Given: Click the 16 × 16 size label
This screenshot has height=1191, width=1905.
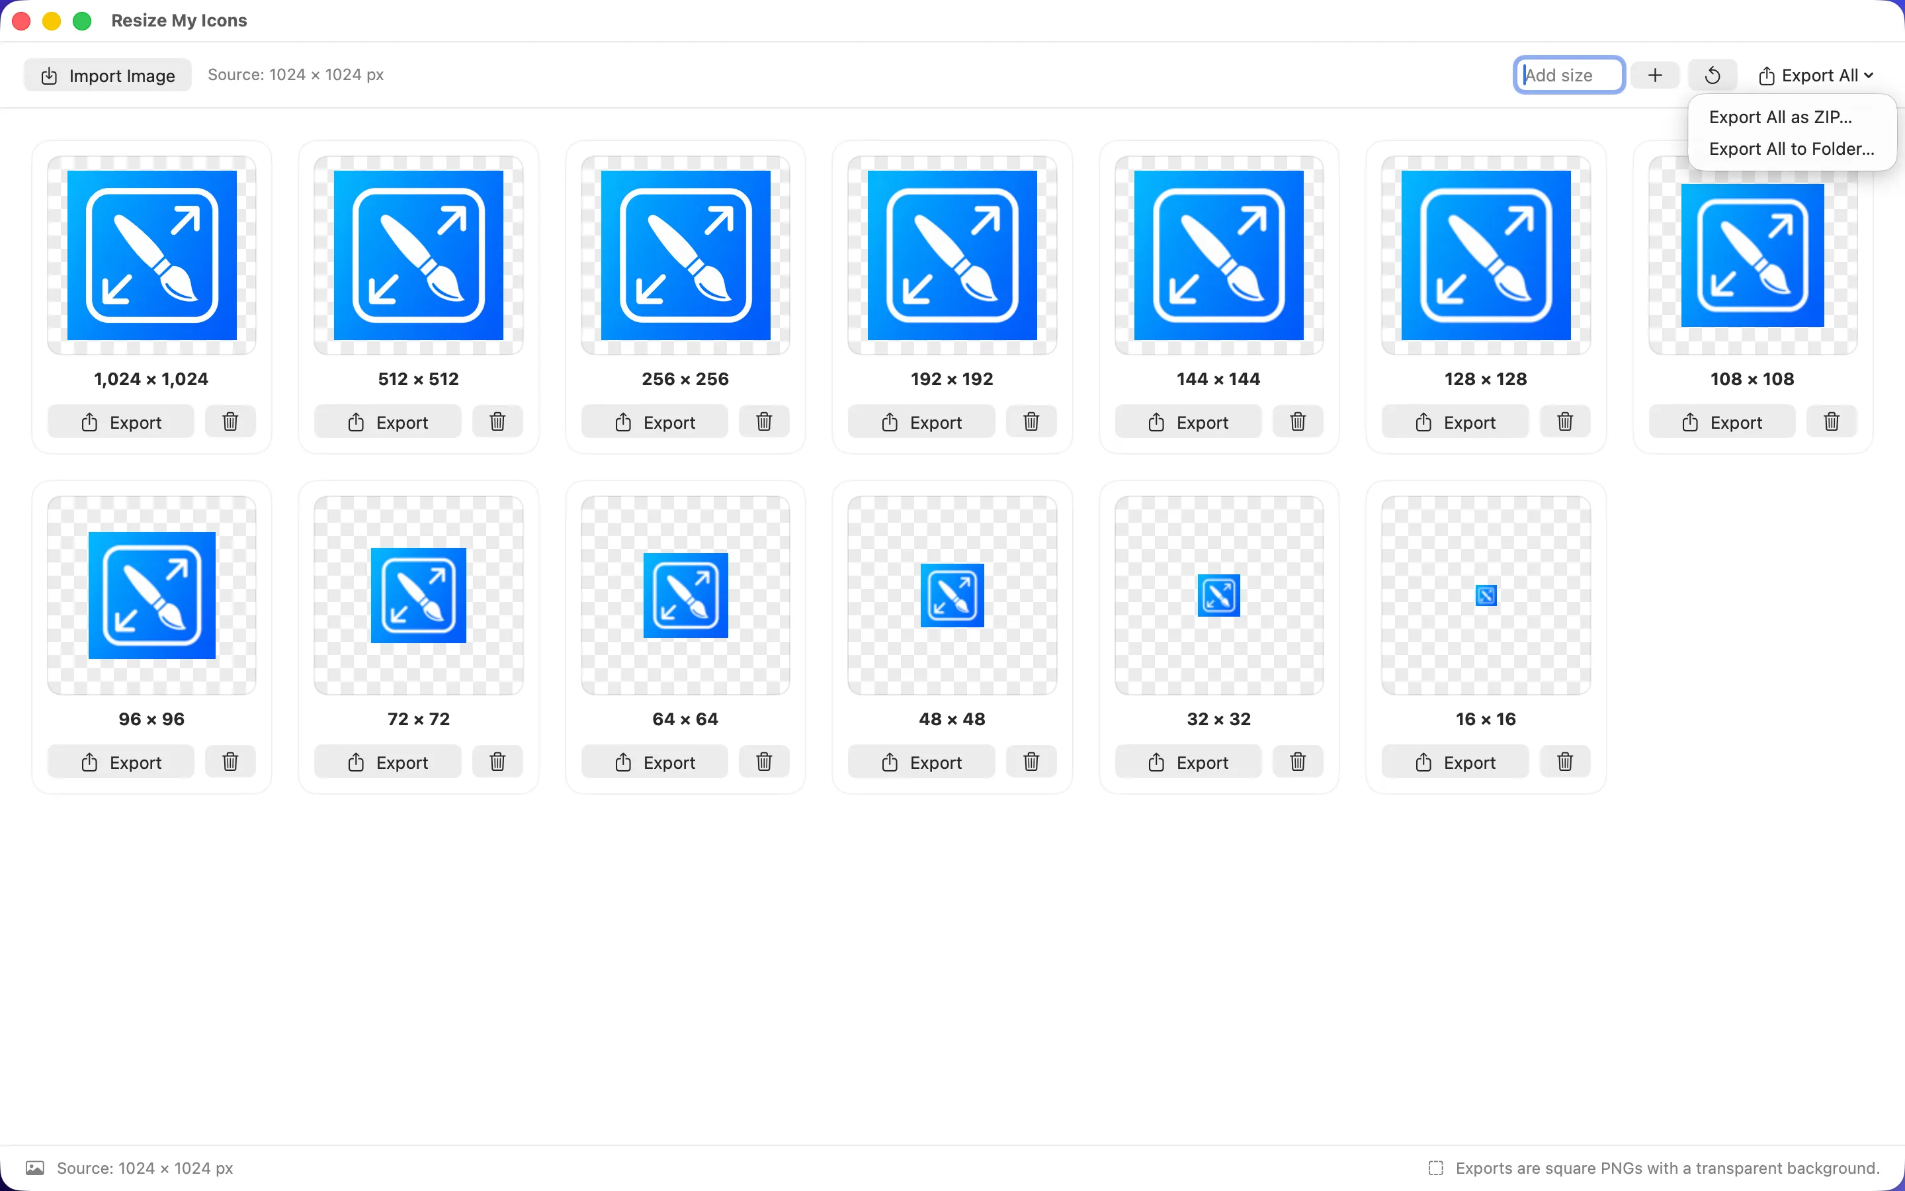Looking at the screenshot, I should coord(1486,719).
